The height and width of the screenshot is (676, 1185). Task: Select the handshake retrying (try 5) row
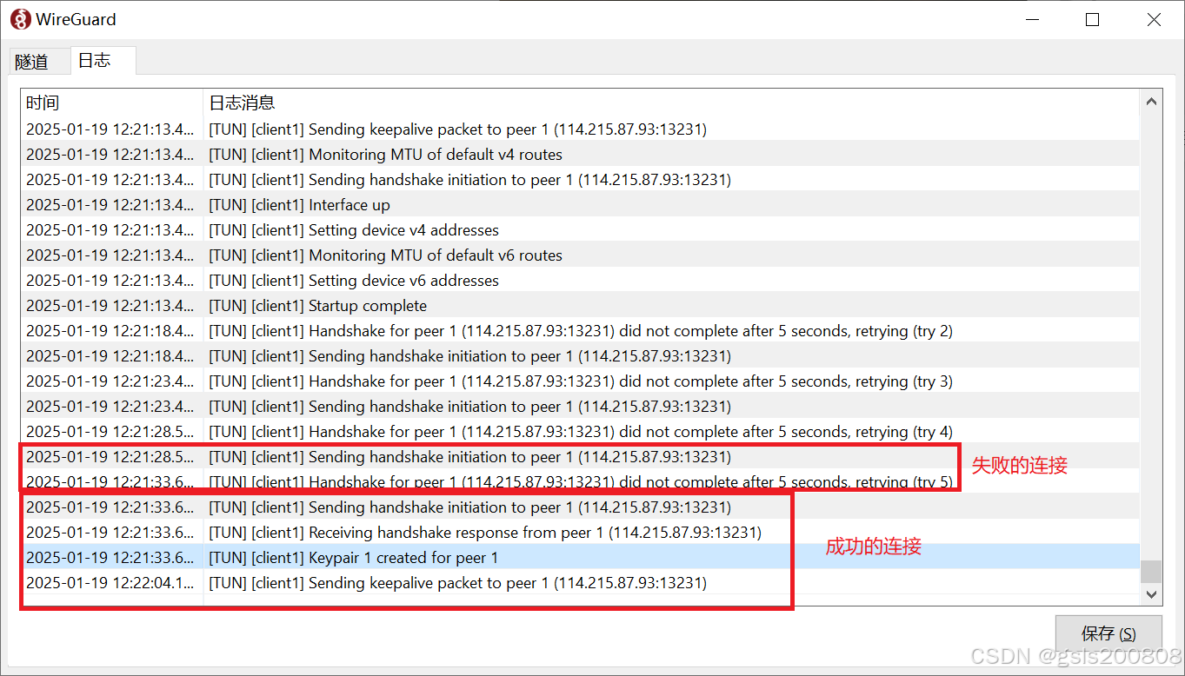[x=580, y=482]
